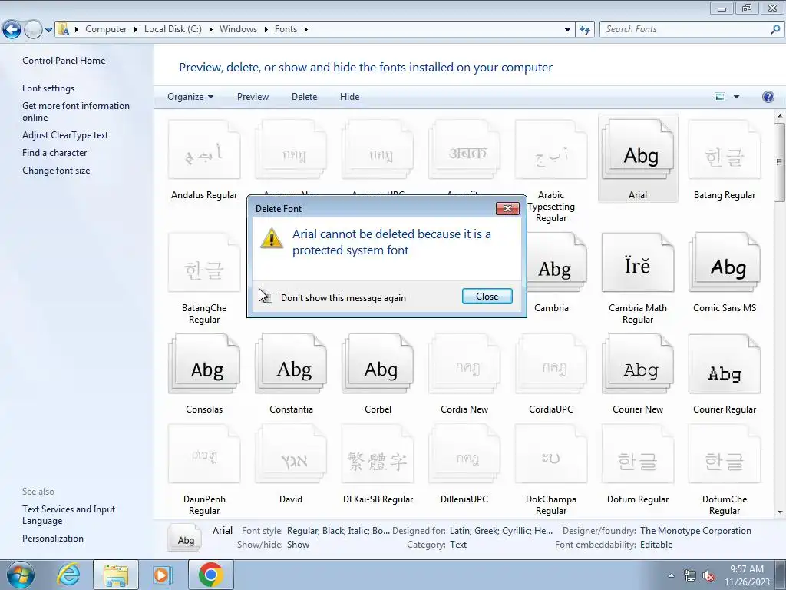Open Adjust ClearType text link
This screenshot has width=786, height=590.
[65, 135]
